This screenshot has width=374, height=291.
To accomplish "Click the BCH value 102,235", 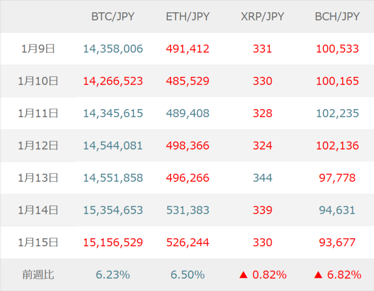I will [x=337, y=113].
